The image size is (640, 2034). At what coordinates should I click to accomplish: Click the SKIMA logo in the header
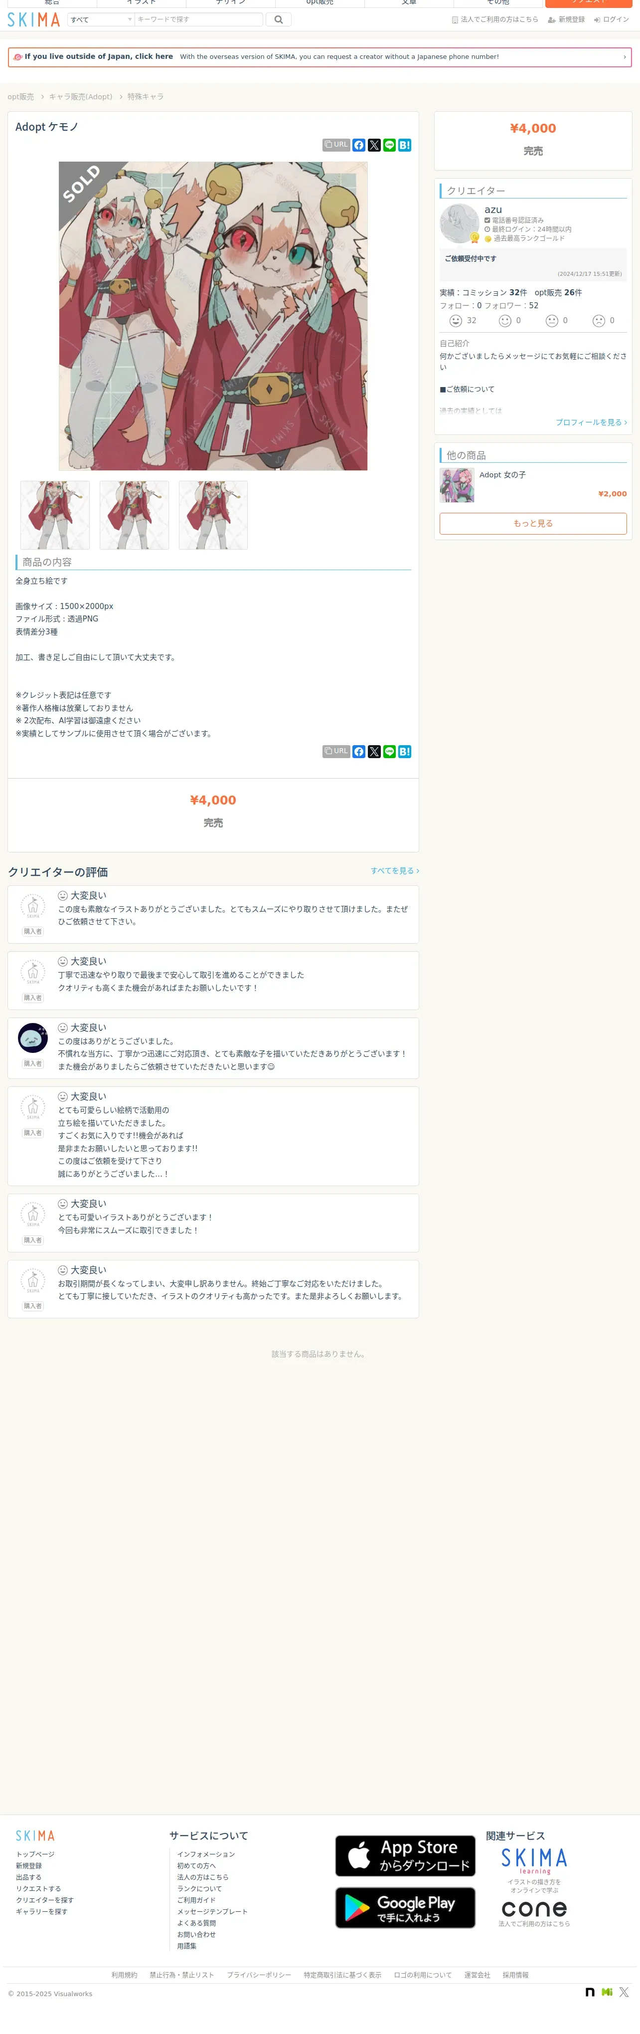pyautogui.click(x=34, y=20)
